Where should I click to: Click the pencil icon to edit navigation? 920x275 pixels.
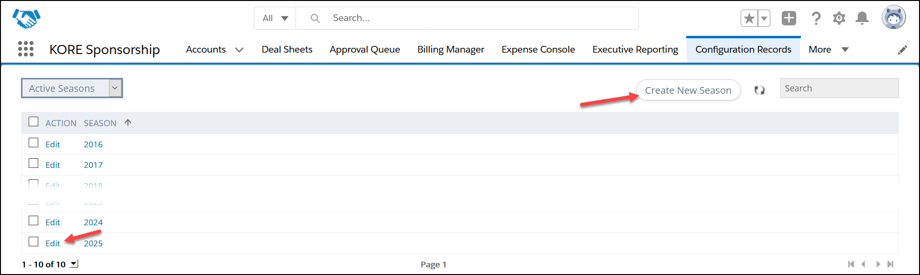coord(902,50)
